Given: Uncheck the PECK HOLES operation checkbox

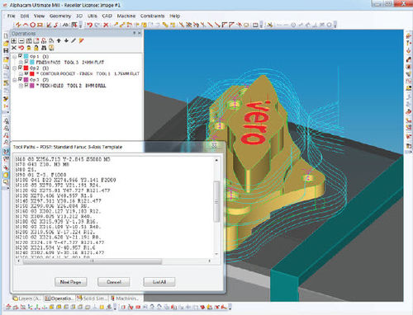Looking at the screenshot, I should [26, 86].
